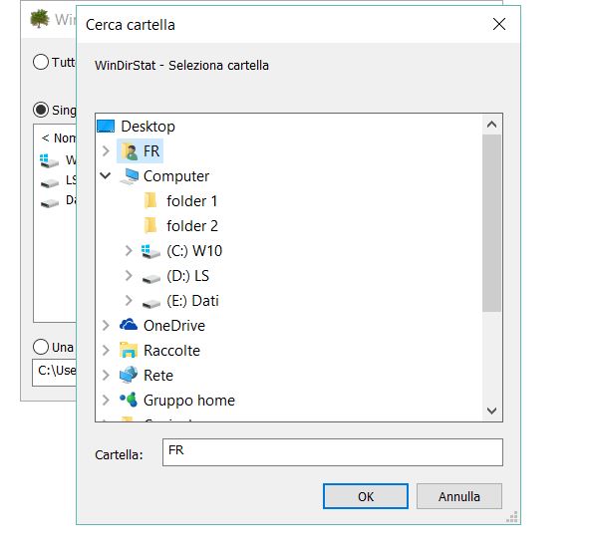The width and height of the screenshot is (589, 551).
Task: Select the 'folder 1' label
Action: tap(192, 201)
